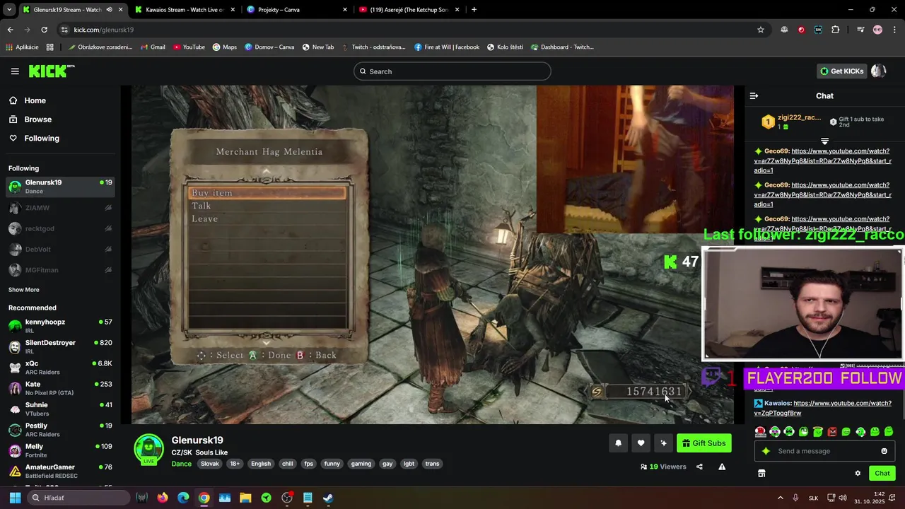Open recommended channel xQc
This screenshot has height=509, width=905.
(60, 368)
